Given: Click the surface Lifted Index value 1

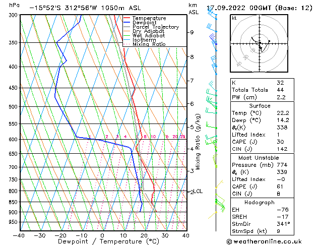Looking at the screenshot, I should click(x=278, y=135).
